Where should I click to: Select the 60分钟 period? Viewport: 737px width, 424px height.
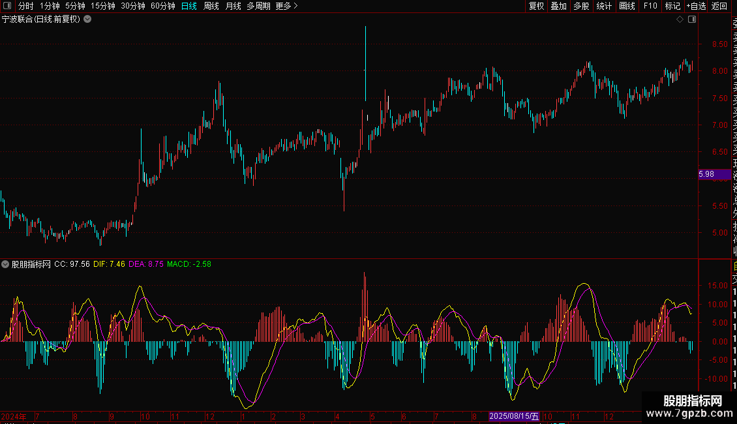pos(163,6)
